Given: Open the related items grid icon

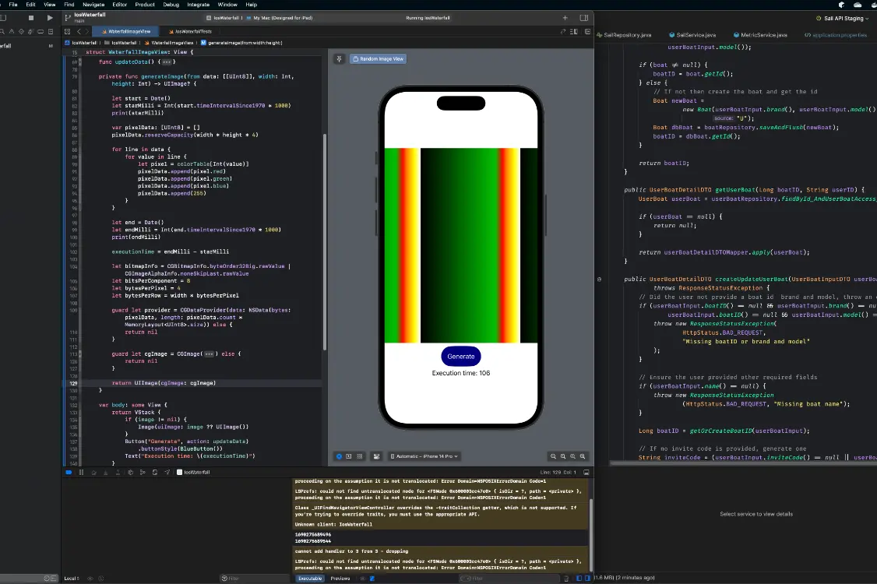Looking at the screenshot, I should tap(68, 31).
